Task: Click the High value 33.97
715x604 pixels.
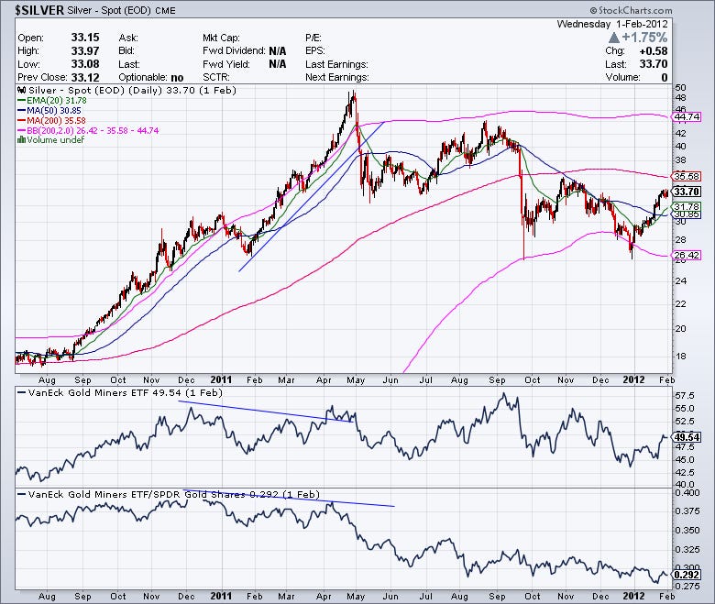Action: [x=85, y=50]
